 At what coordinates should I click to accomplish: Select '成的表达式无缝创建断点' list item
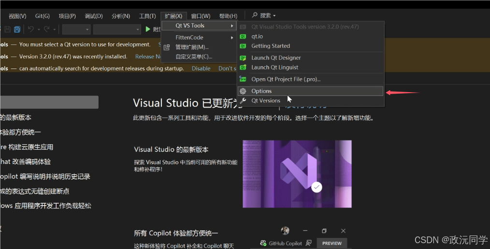pos(34,191)
